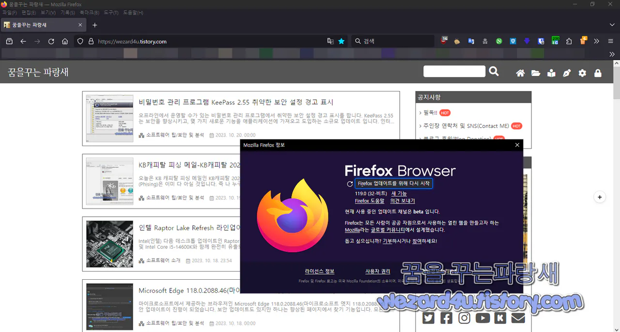Open the 도구 menu in menu bar
The width and height of the screenshot is (620, 332).
pyautogui.click(x=111, y=13)
